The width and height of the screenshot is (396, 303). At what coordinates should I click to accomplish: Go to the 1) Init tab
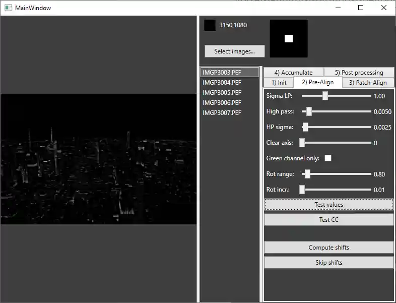tap(279, 83)
